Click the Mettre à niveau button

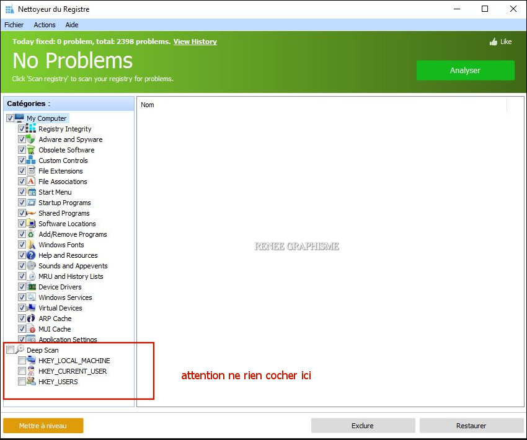[43, 426]
